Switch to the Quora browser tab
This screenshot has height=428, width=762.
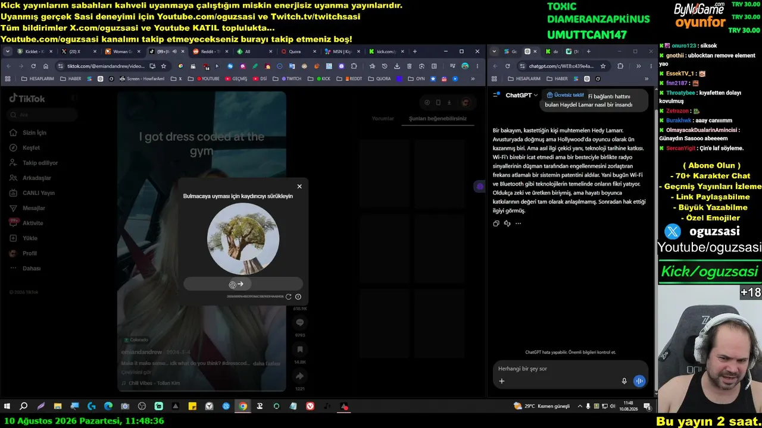pyautogui.click(x=298, y=52)
